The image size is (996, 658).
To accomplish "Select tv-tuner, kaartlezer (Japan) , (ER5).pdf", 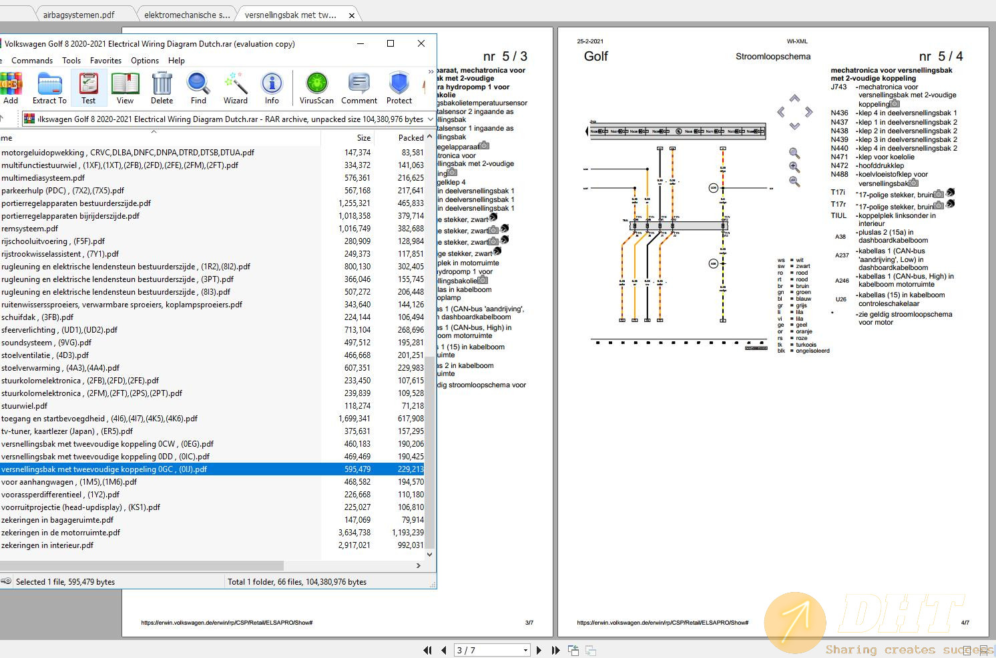I will point(212,431).
